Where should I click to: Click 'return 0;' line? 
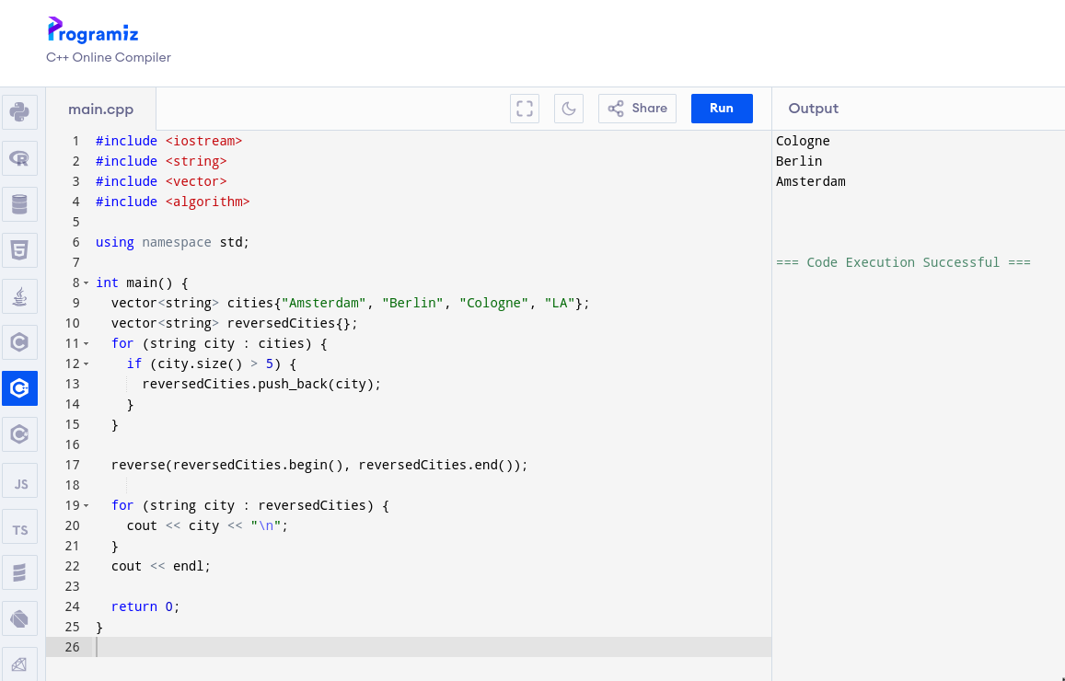145,607
